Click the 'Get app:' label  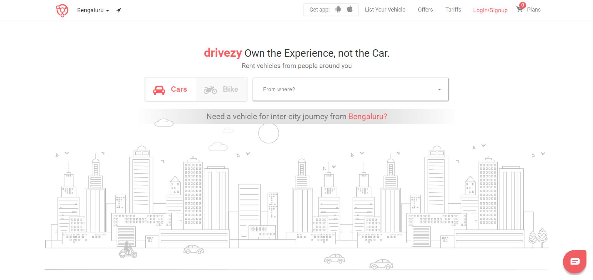(x=319, y=10)
